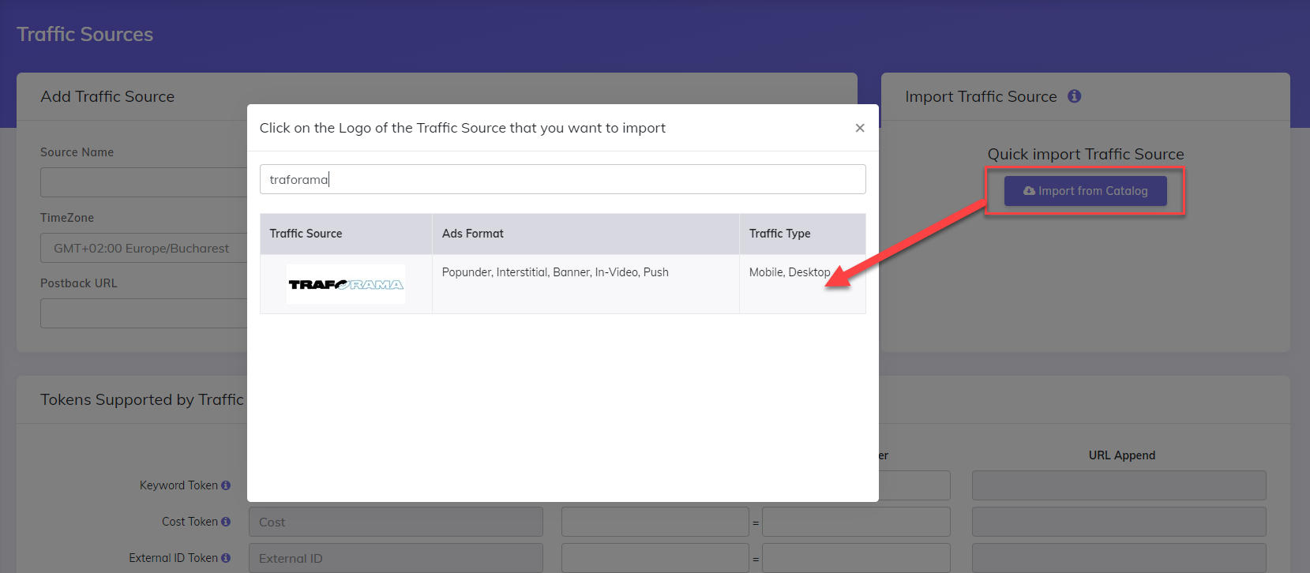Close the traffic source import dialog

coord(860,128)
